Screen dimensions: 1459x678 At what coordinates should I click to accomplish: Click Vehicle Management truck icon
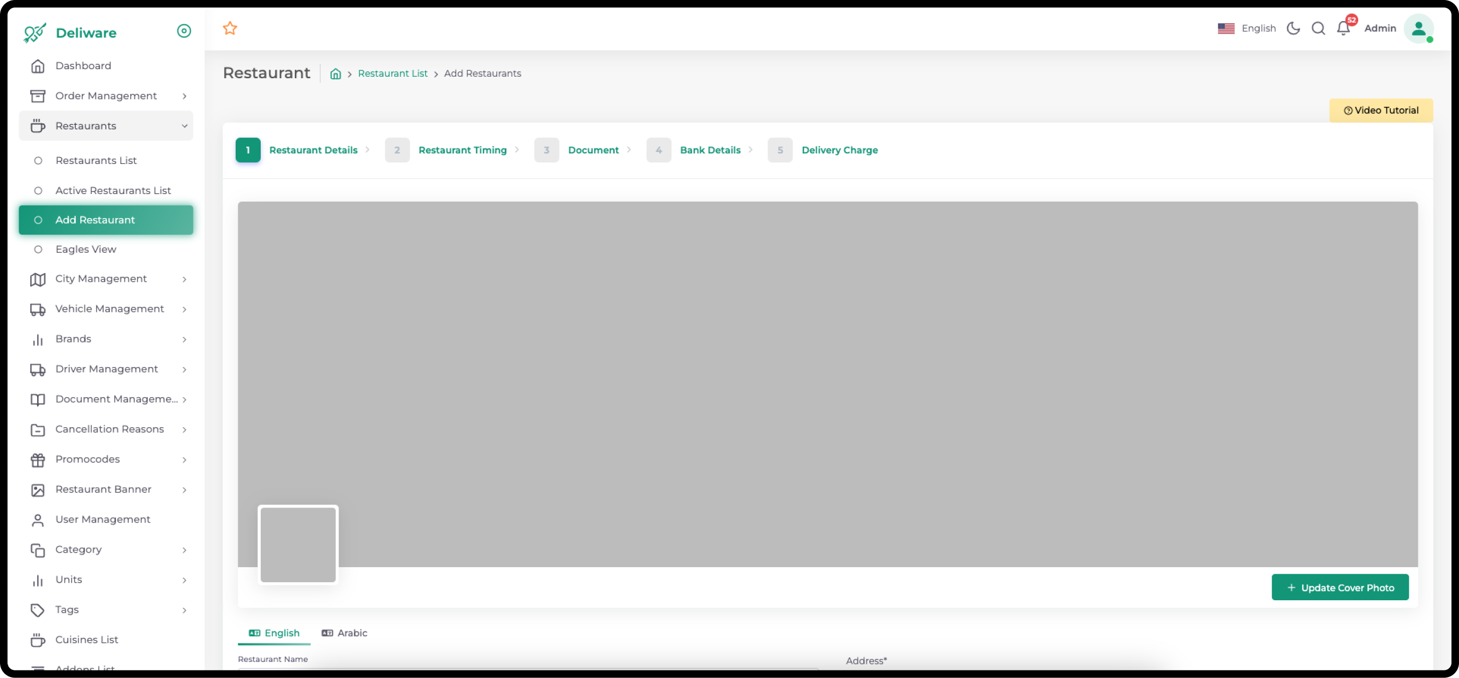(x=38, y=309)
